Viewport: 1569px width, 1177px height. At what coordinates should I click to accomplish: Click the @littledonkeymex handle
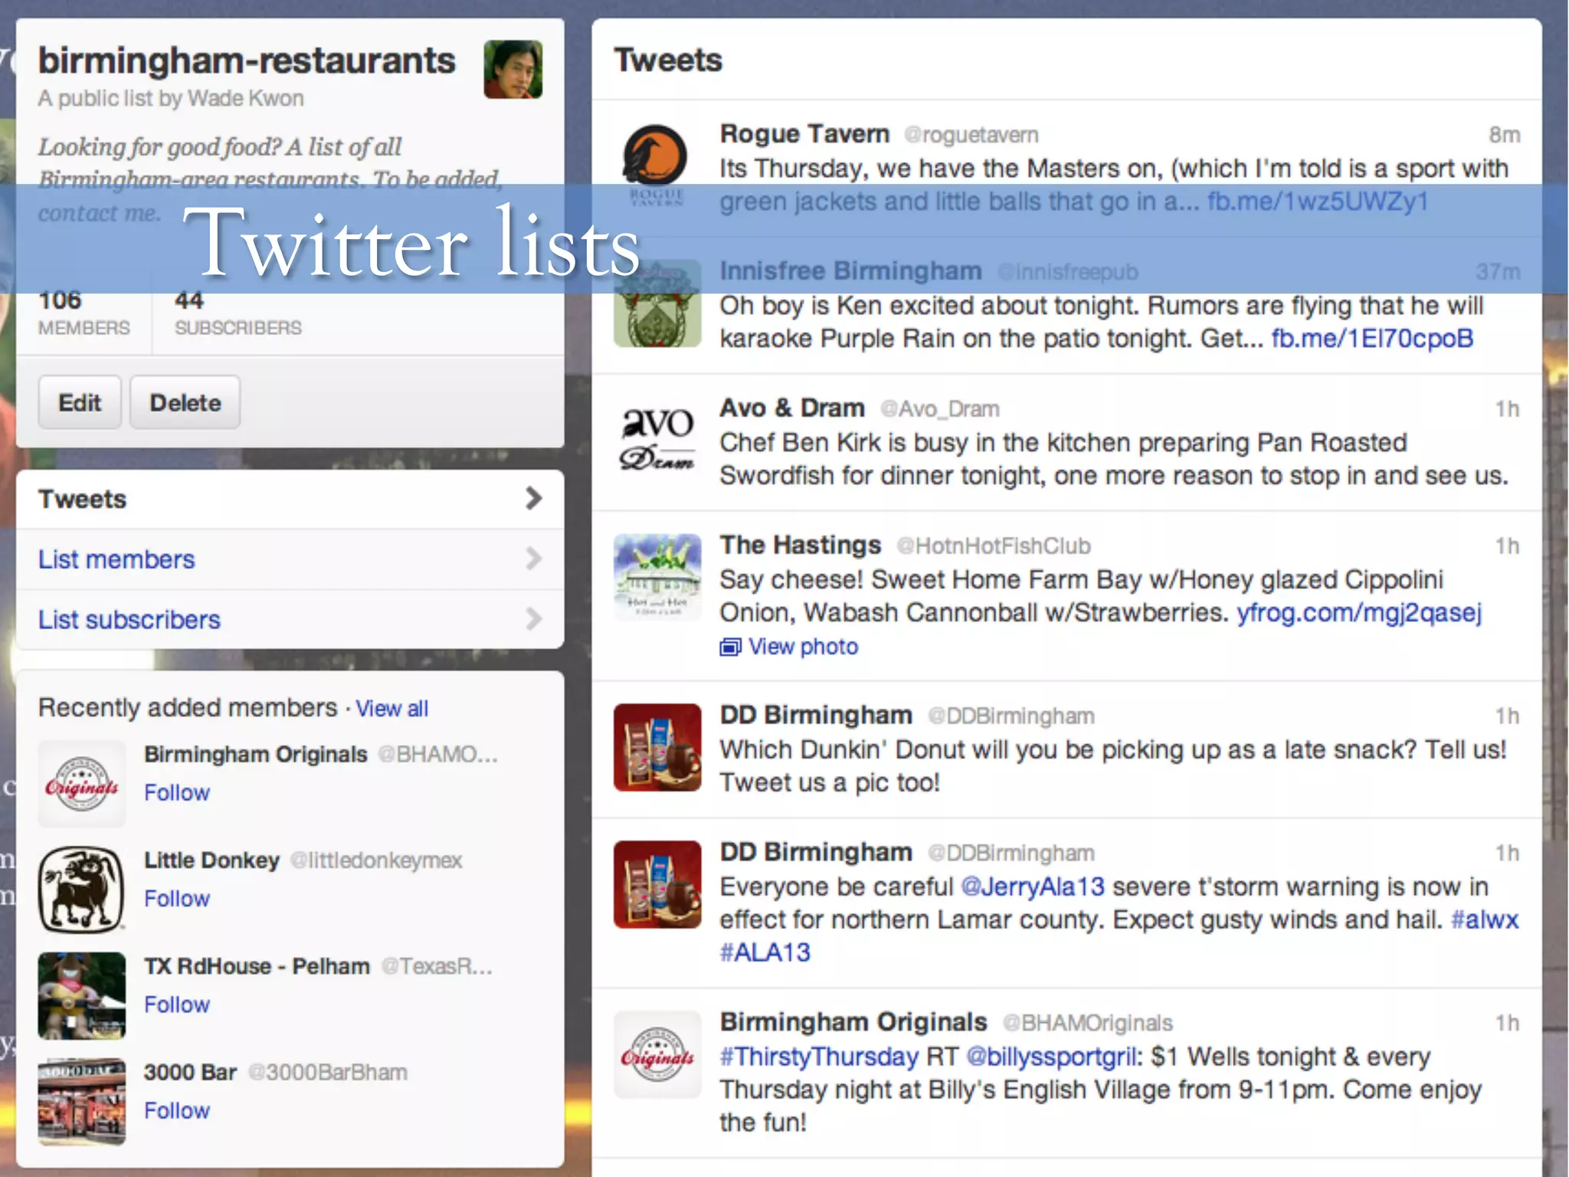pos(376,861)
